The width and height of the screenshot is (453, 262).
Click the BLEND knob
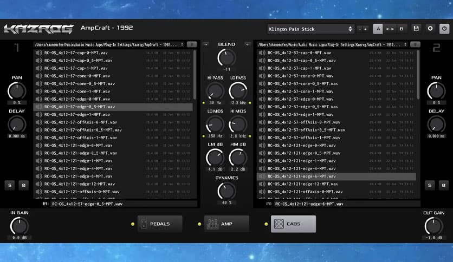[x=226, y=57]
